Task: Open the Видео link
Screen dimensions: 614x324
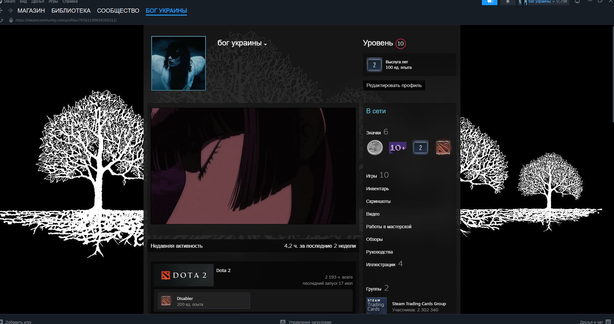Action: 373,214
